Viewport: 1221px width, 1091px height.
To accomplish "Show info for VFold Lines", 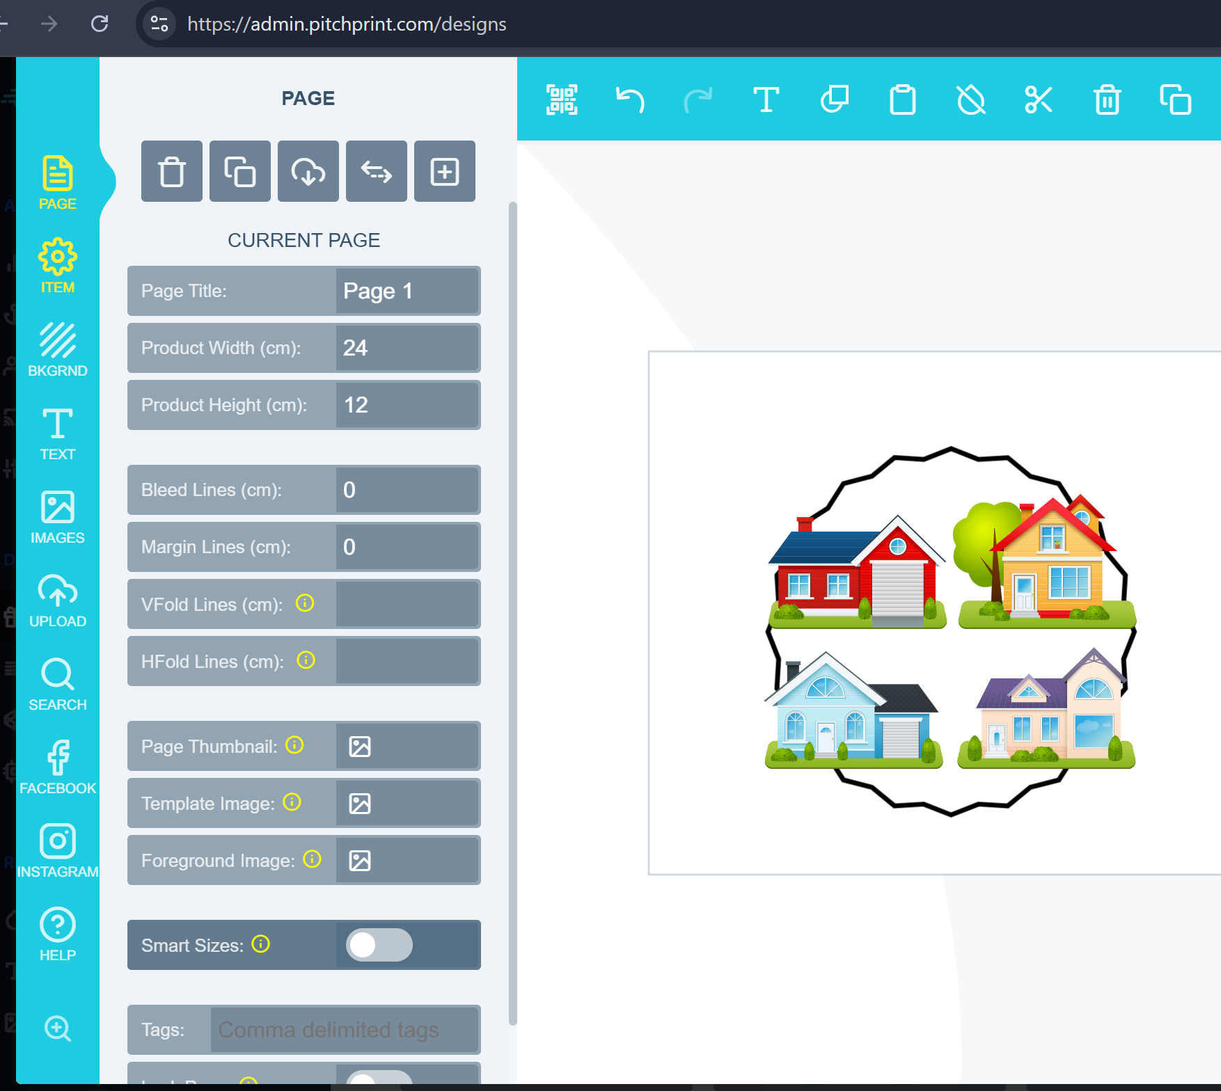I will pyautogui.click(x=305, y=603).
